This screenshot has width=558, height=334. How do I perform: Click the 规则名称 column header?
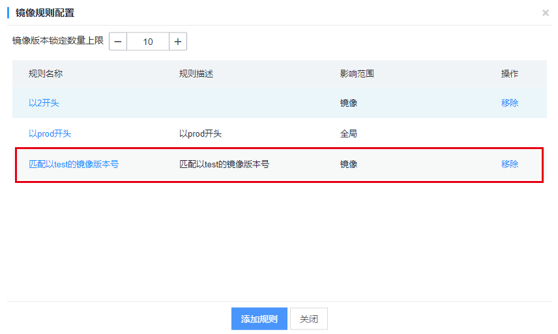[46, 74]
